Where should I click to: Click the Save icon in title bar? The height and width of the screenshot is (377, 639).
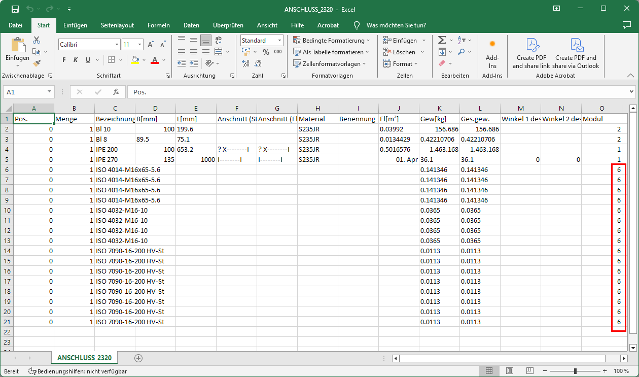click(15, 9)
